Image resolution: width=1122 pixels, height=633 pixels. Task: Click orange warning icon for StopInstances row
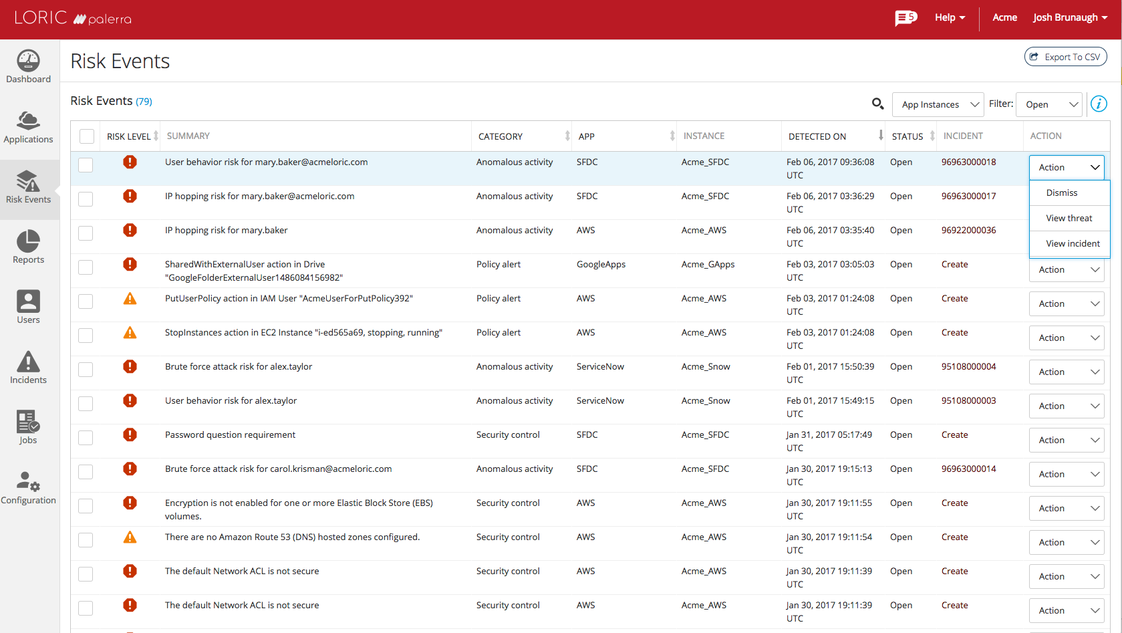tap(130, 332)
